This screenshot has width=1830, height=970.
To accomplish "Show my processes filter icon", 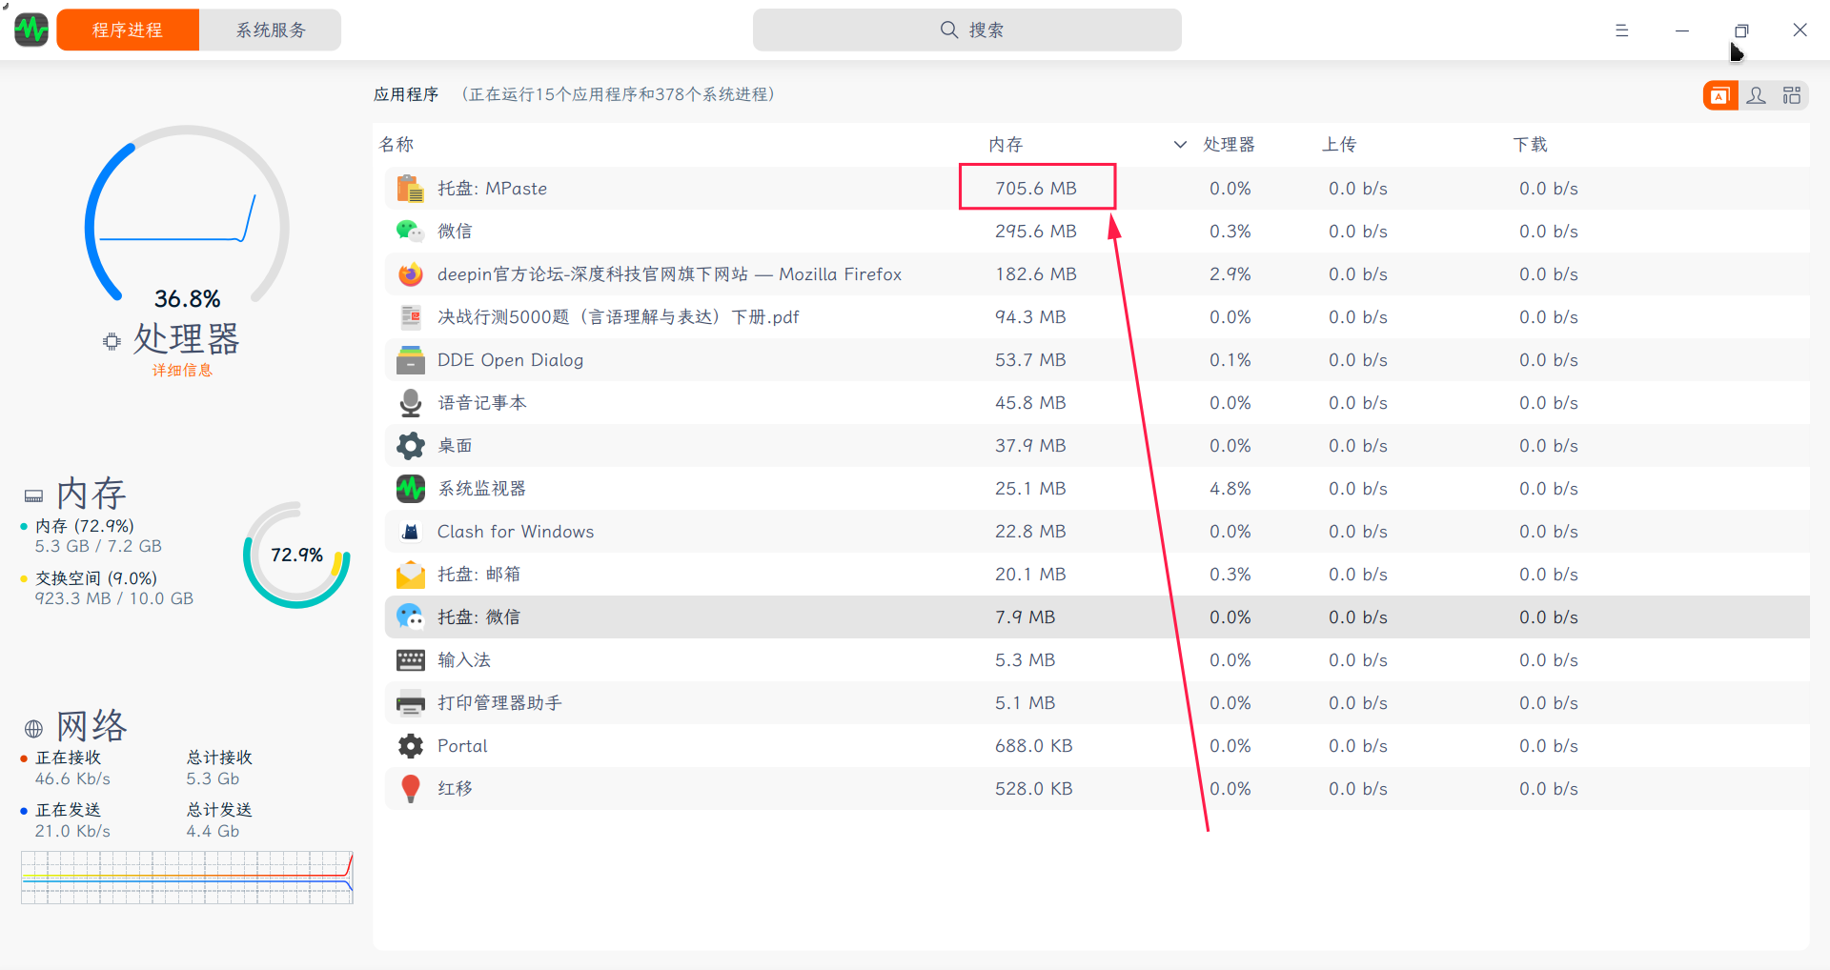I will pyautogui.click(x=1757, y=95).
